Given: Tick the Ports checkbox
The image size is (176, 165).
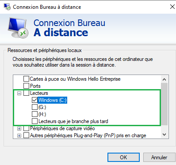Looking at the screenshot, I should tap(26, 86).
